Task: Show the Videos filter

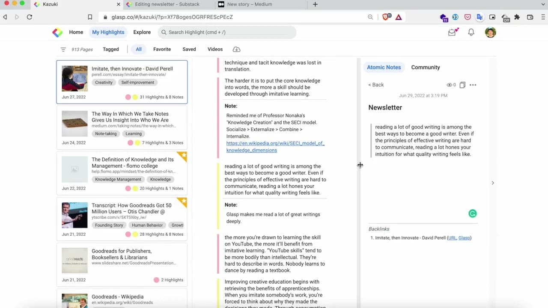Action: (x=215, y=49)
